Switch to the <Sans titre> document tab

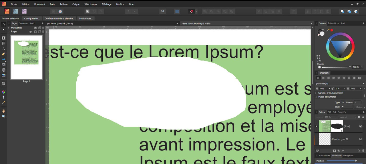(196, 23)
